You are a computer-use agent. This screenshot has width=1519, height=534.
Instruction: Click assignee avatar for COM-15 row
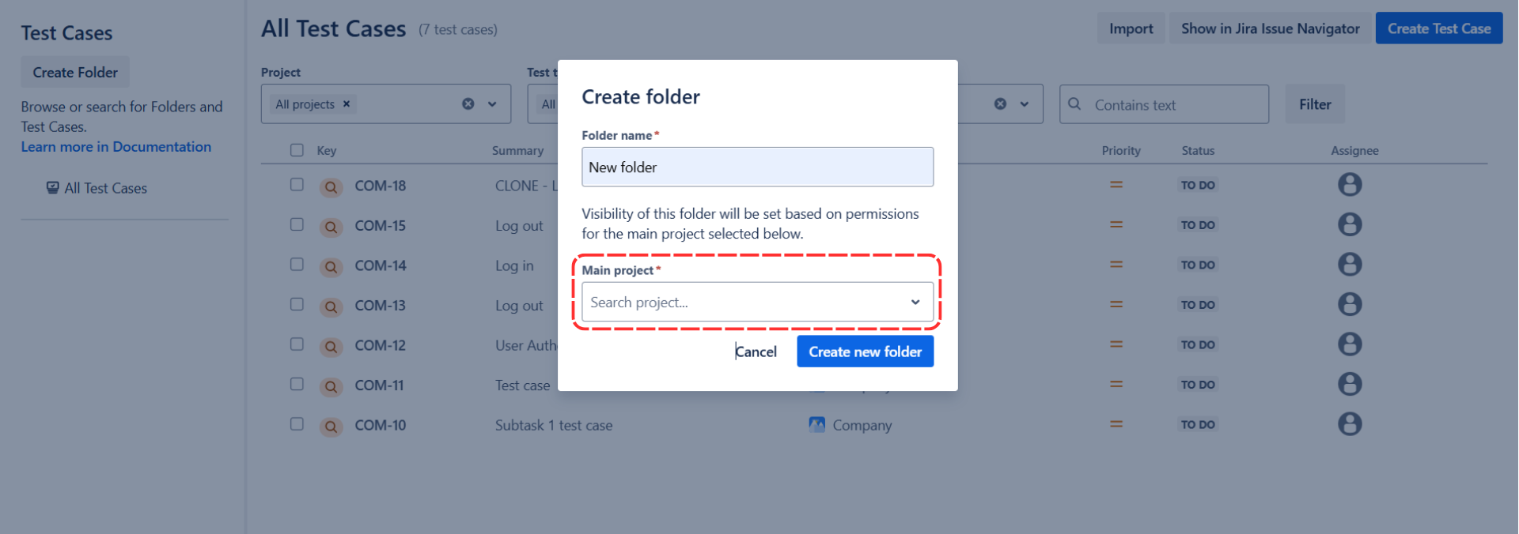[1350, 225]
